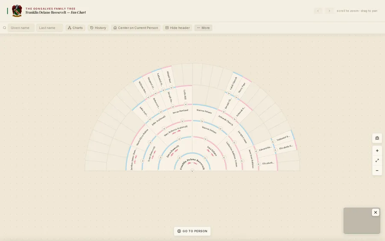385x241 pixels.
Task: Expand the Catherine Robbins Lyman chevron
Action: point(224,157)
